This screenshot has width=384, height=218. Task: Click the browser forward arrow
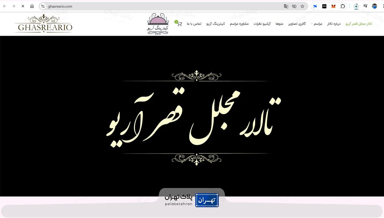coord(14,6)
